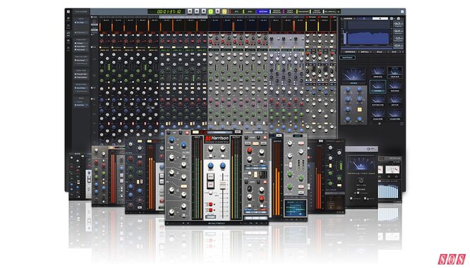The height and width of the screenshot is (268, 470).
Task: Click the Transport toolbar button
Action: pyautogui.click(x=303, y=11)
